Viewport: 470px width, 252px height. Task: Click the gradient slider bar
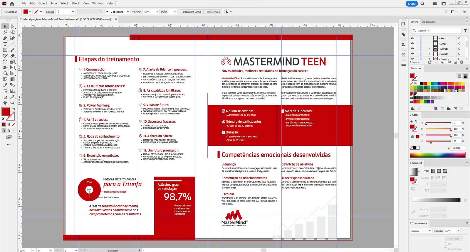tap(436, 200)
